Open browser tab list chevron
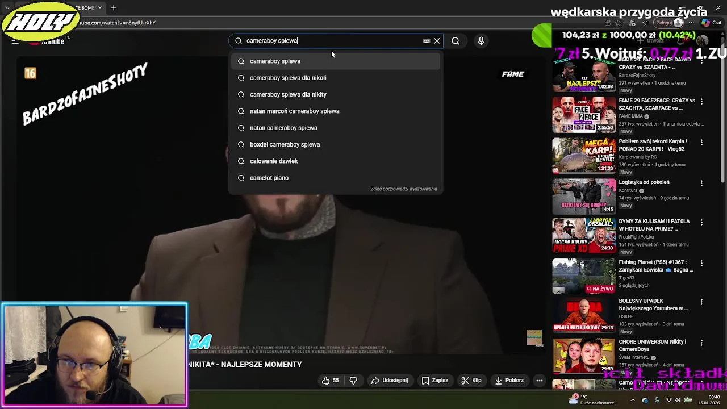Image resolution: width=727 pixels, height=409 pixels. pyautogui.click(x=7, y=7)
